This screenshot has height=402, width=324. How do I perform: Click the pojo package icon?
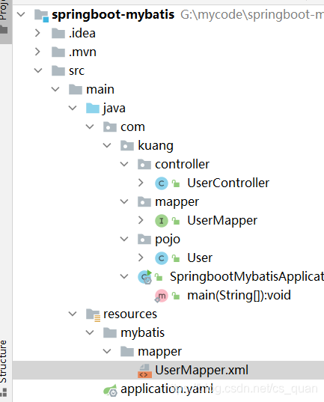tap(144, 240)
